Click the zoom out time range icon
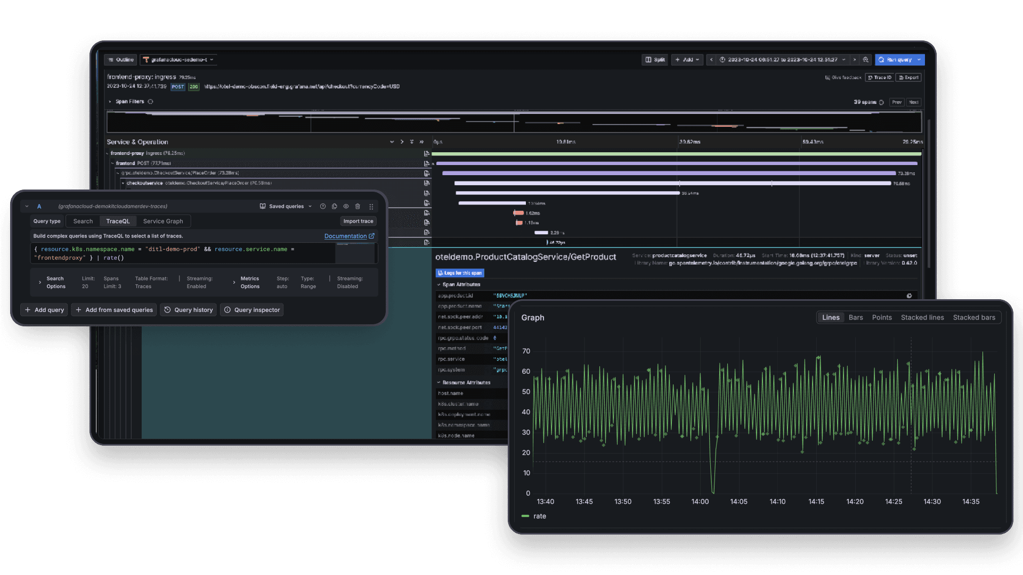Viewport: 1023px width, 575px height. tap(866, 60)
